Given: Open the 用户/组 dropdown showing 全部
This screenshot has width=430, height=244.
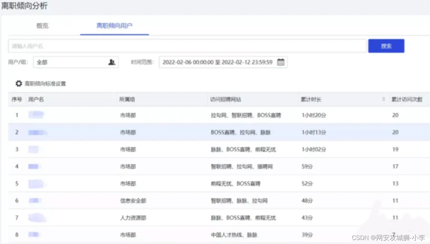Looking at the screenshot, I should [x=76, y=62].
